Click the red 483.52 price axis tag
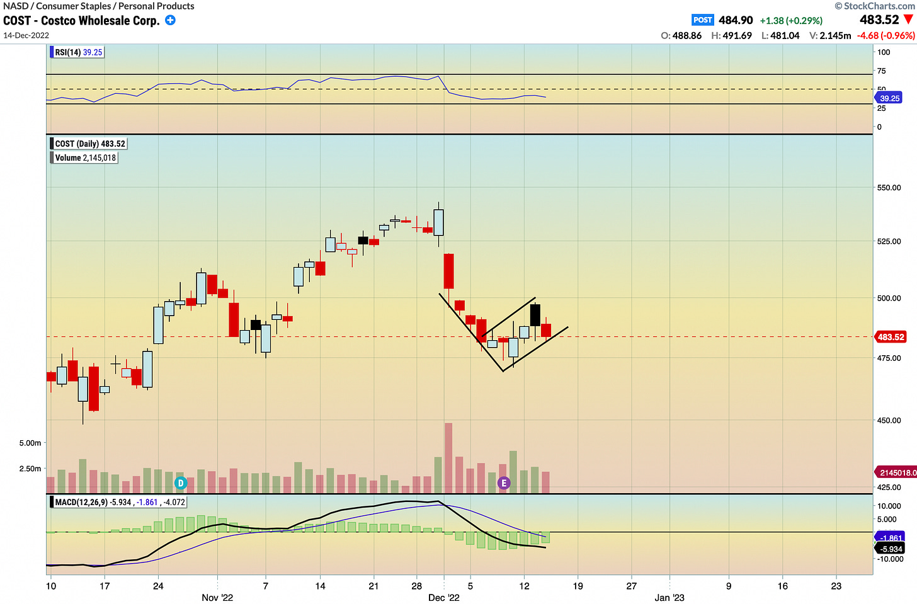Image resolution: width=917 pixels, height=604 pixels. coord(890,337)
